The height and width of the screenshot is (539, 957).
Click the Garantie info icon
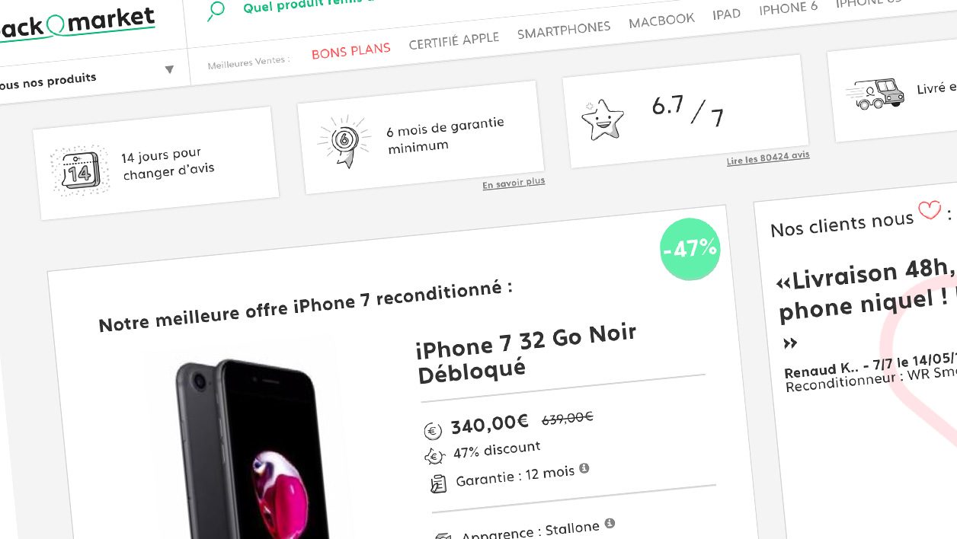pos(584,468)
